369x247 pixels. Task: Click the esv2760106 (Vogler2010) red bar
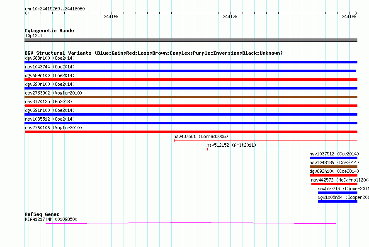click(191, 132)
